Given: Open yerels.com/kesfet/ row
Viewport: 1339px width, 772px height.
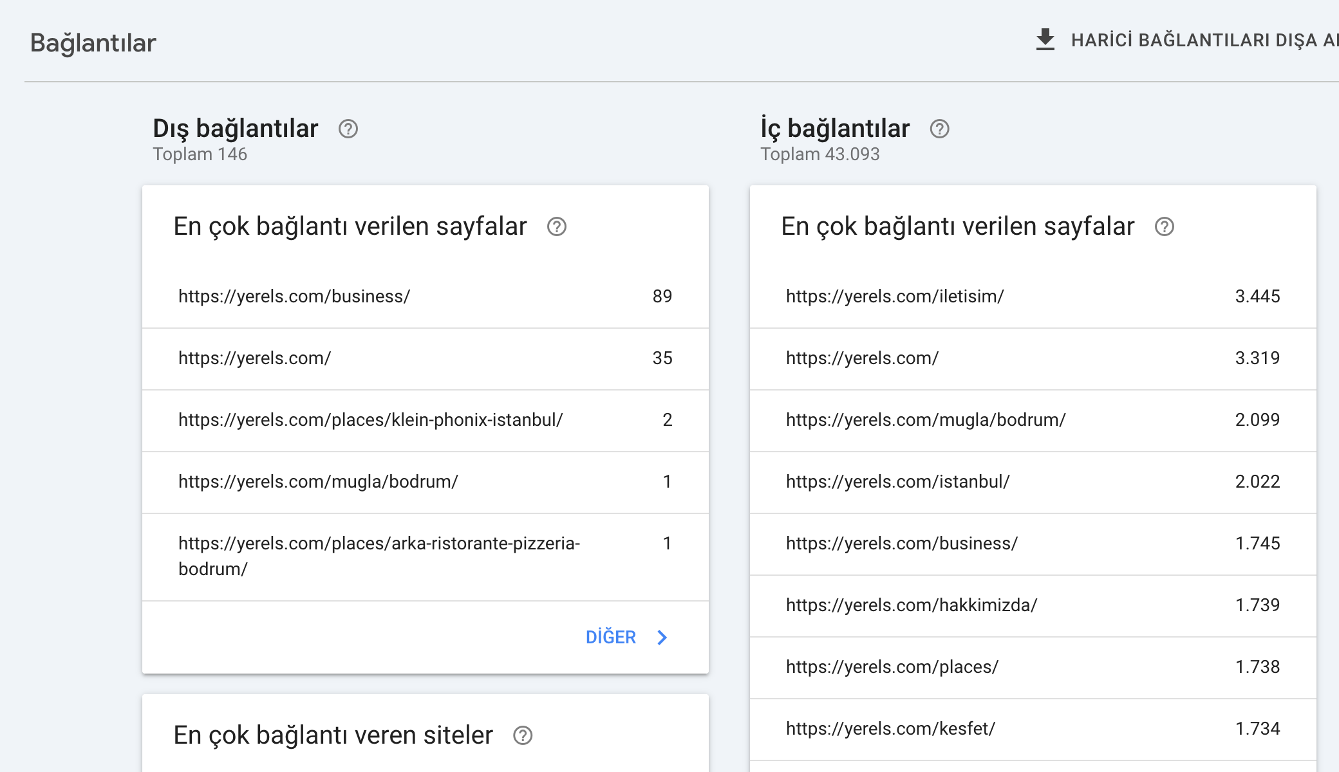Looking at the screenshot, I should pyautogui.click(x=1033, y=730).
